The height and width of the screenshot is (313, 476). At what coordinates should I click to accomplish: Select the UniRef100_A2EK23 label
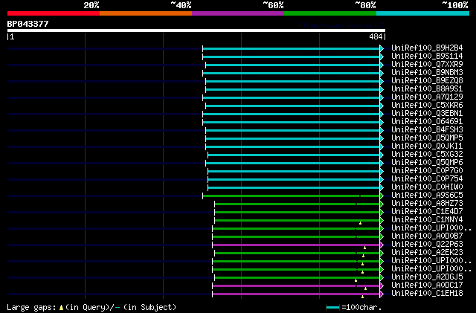(427, 253)
